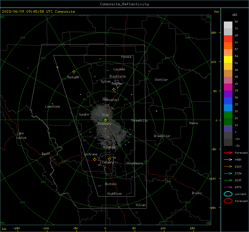Viewport: 249px width, 232px height.
Task: Click the asterisk marker above Limestone
Action: (52, 104)
